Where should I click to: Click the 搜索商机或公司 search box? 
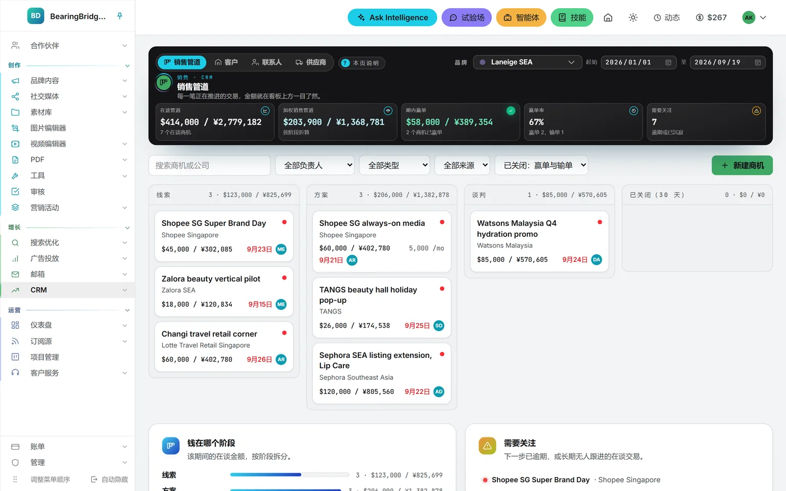(209, 165)
